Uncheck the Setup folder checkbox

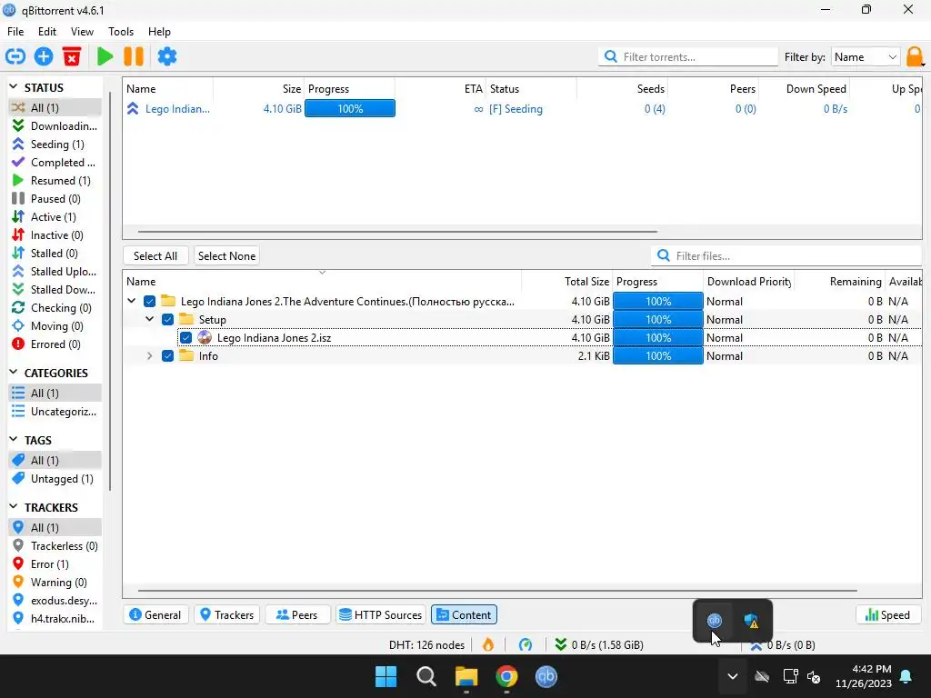(x=167, y=320)
